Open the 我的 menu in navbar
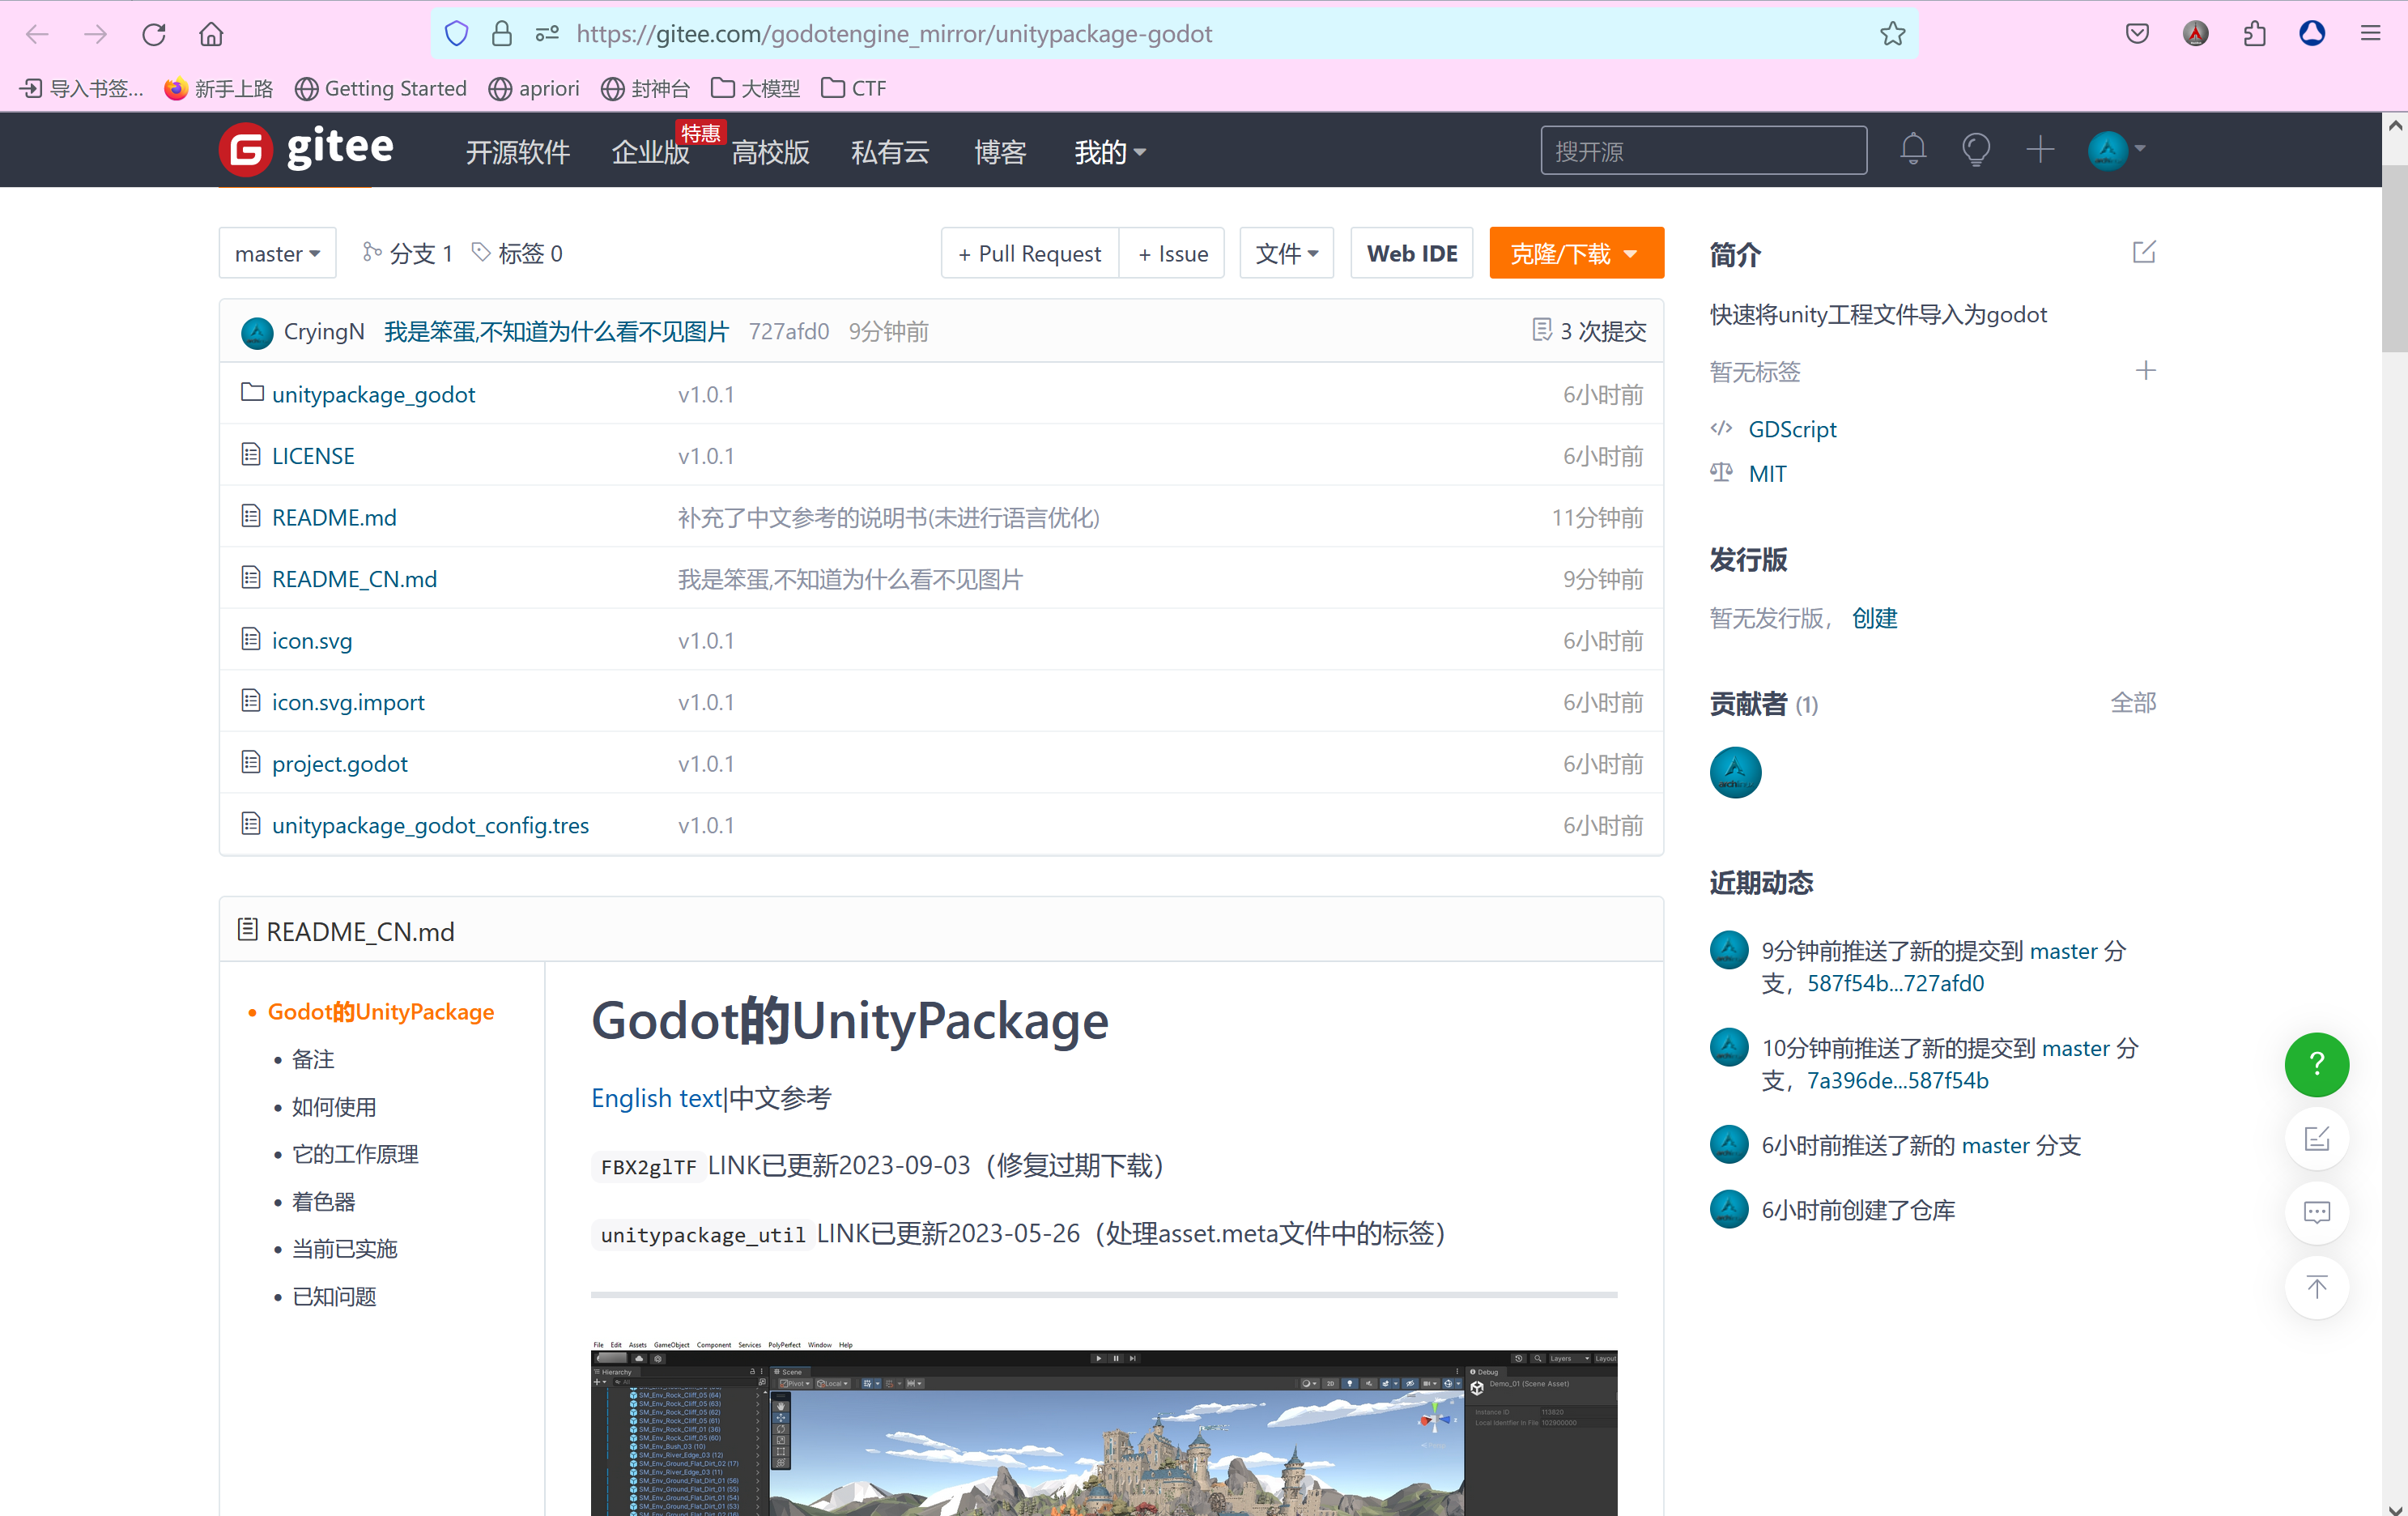The height and width of the screenshot is (1516, 2408). tap(1108, 152)
